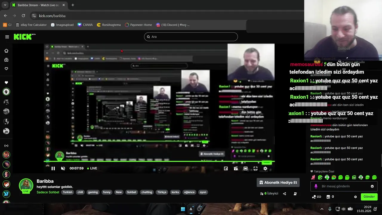The height and width of the screenshot is (215, 382).
Task: Click the live signal icon in sidebar
Action: (x=6, y=146)
